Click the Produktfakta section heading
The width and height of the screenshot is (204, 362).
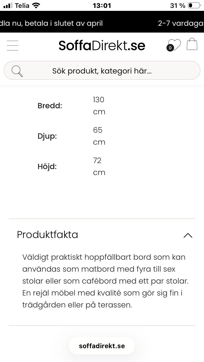click(x=48, y=235)
